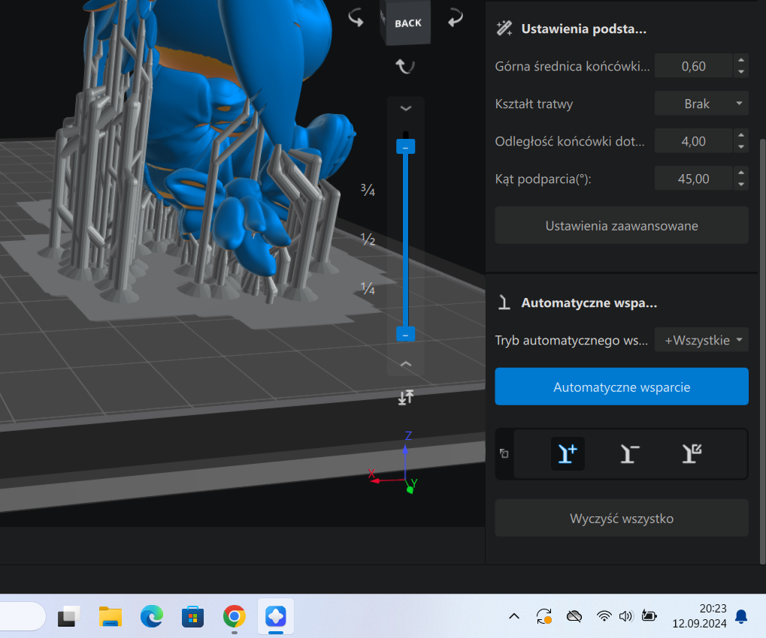Select the remove support tool
Screen dimensions: 766x638
[x=629, y=453]
